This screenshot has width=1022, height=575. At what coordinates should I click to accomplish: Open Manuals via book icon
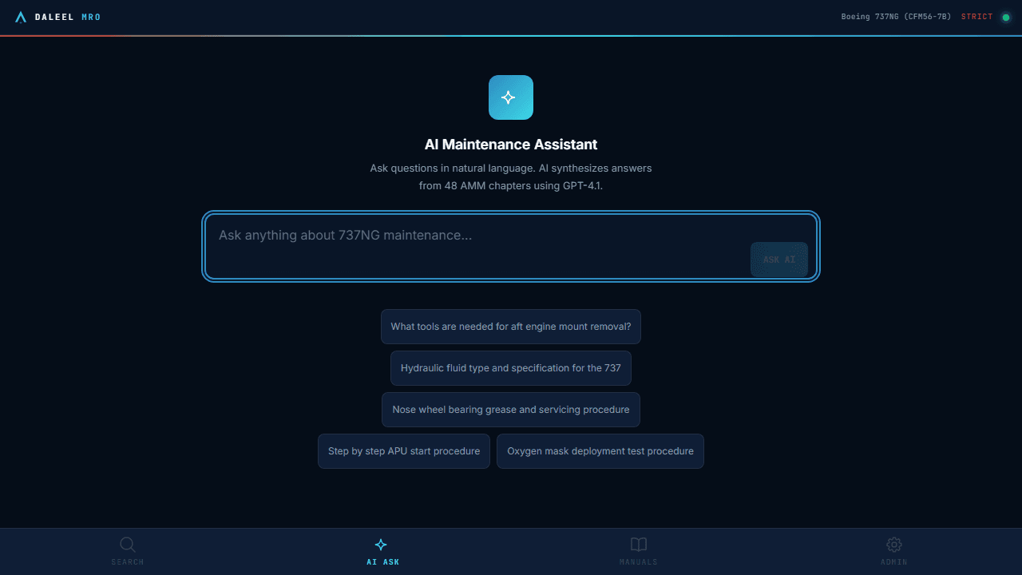pos(639,545)
